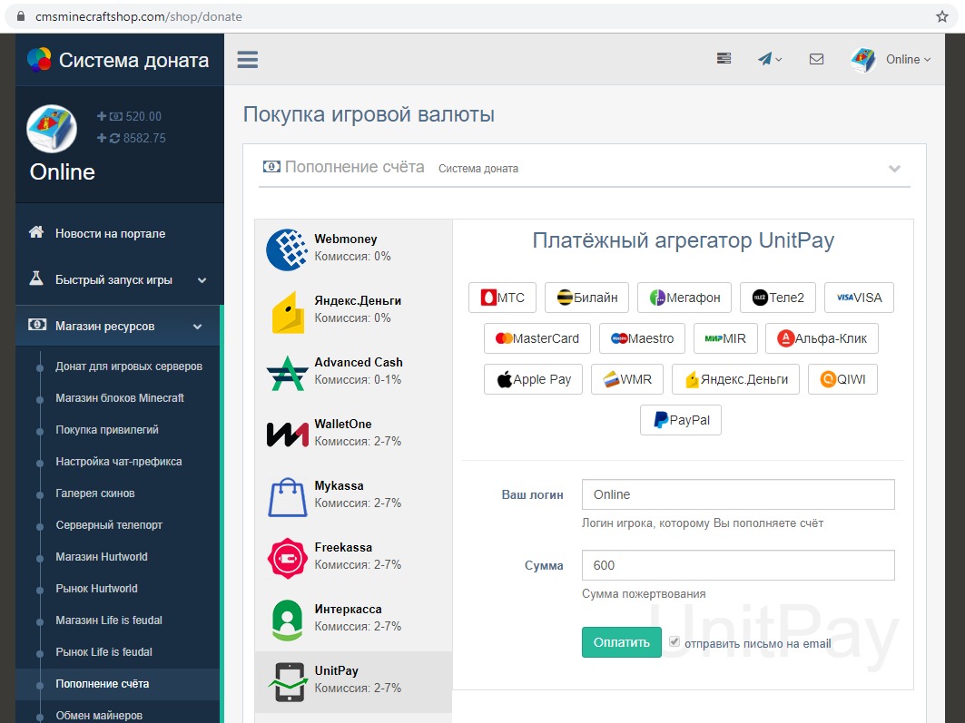Click the Webmoney logo icon
965x723 pixels.
point(287,249)
